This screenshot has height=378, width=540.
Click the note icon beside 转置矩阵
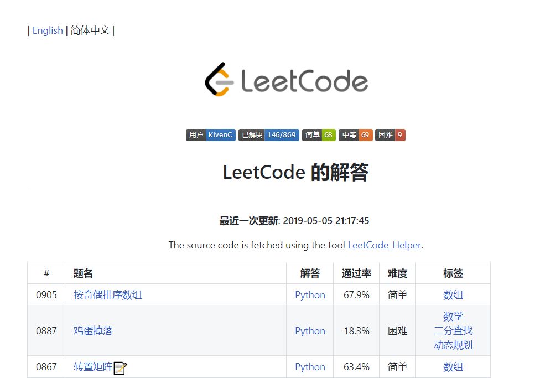click(x=120, y=368)
